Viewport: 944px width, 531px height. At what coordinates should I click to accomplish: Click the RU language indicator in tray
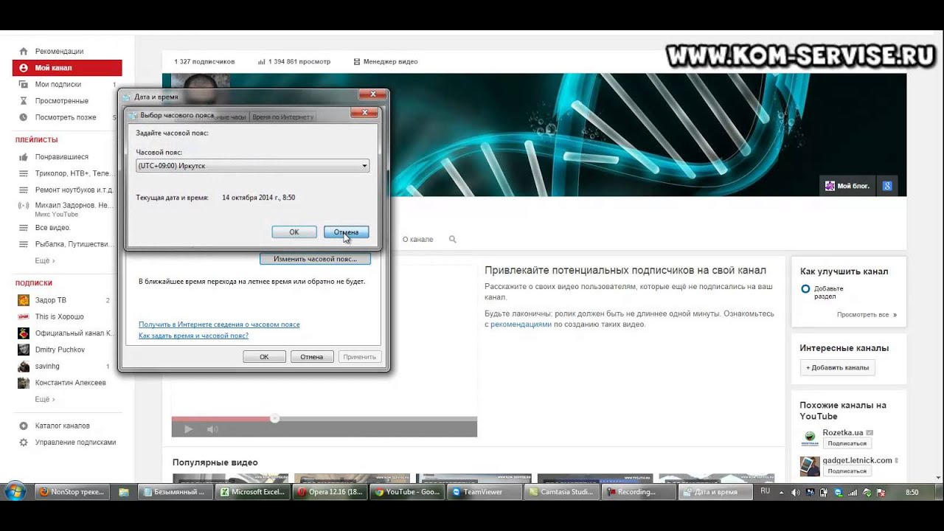pos(766,491)
